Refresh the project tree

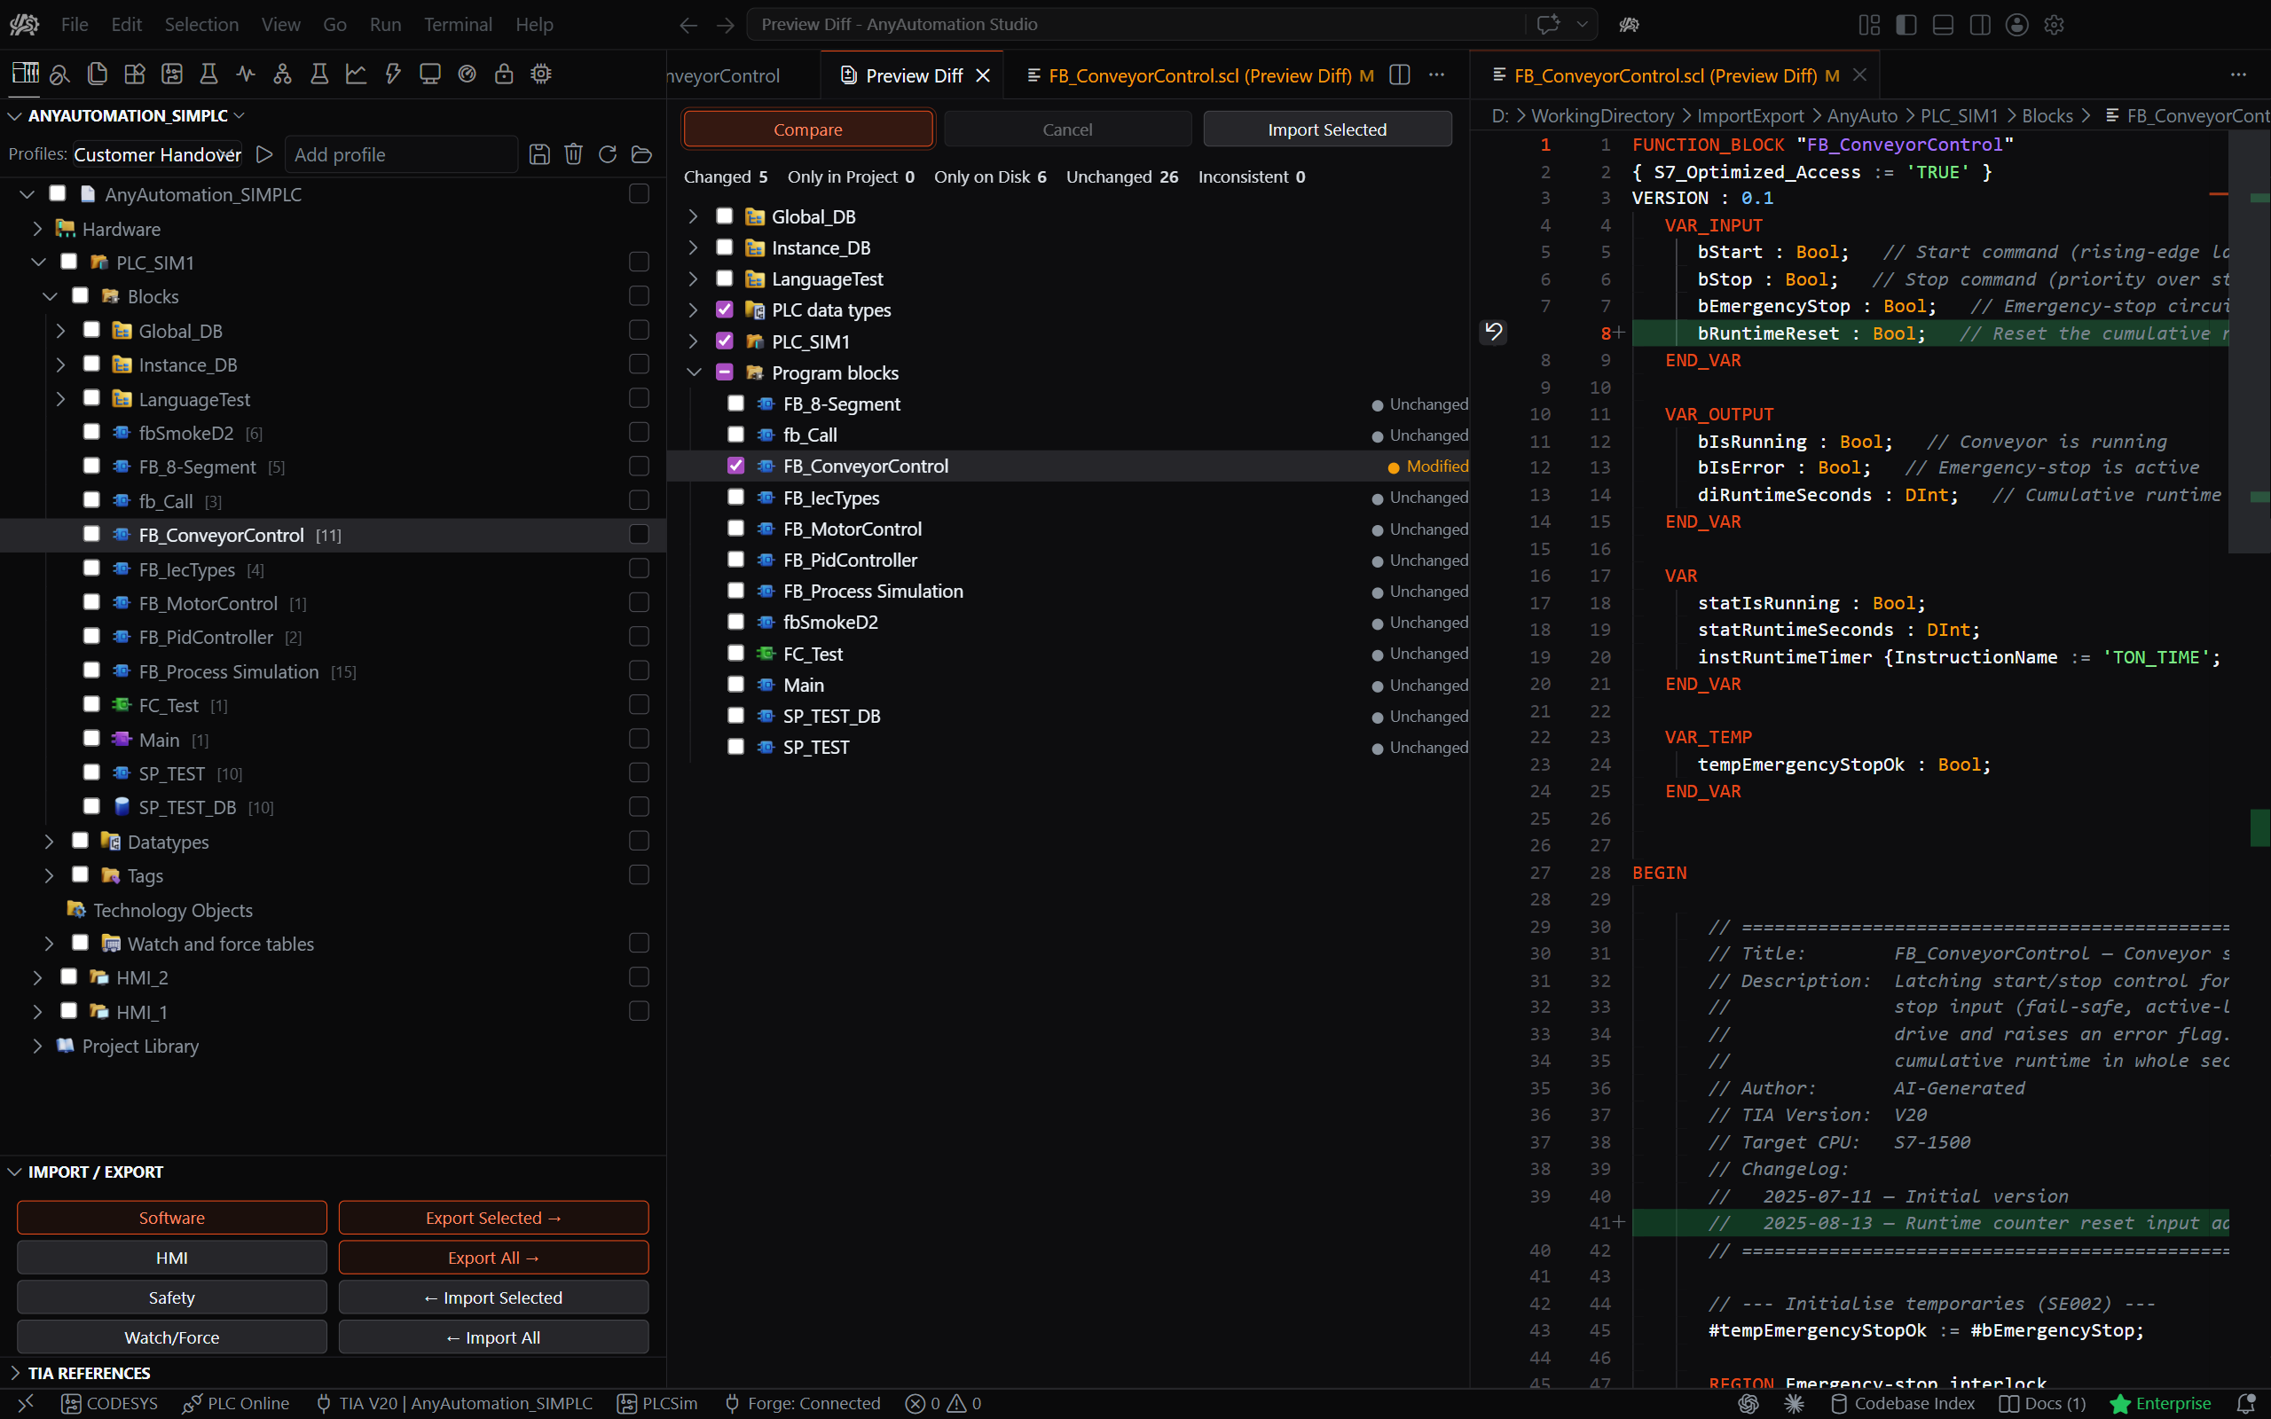coord(608,154)
